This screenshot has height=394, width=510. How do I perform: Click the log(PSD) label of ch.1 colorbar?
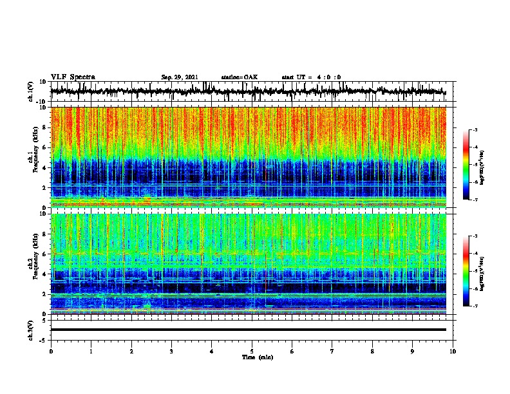pyautogui.click(x=482, y=167)
